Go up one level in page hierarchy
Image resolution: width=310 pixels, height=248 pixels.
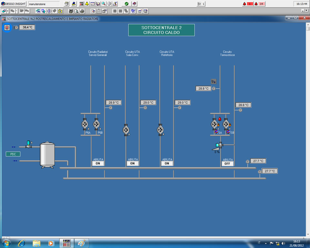[44, 11]
